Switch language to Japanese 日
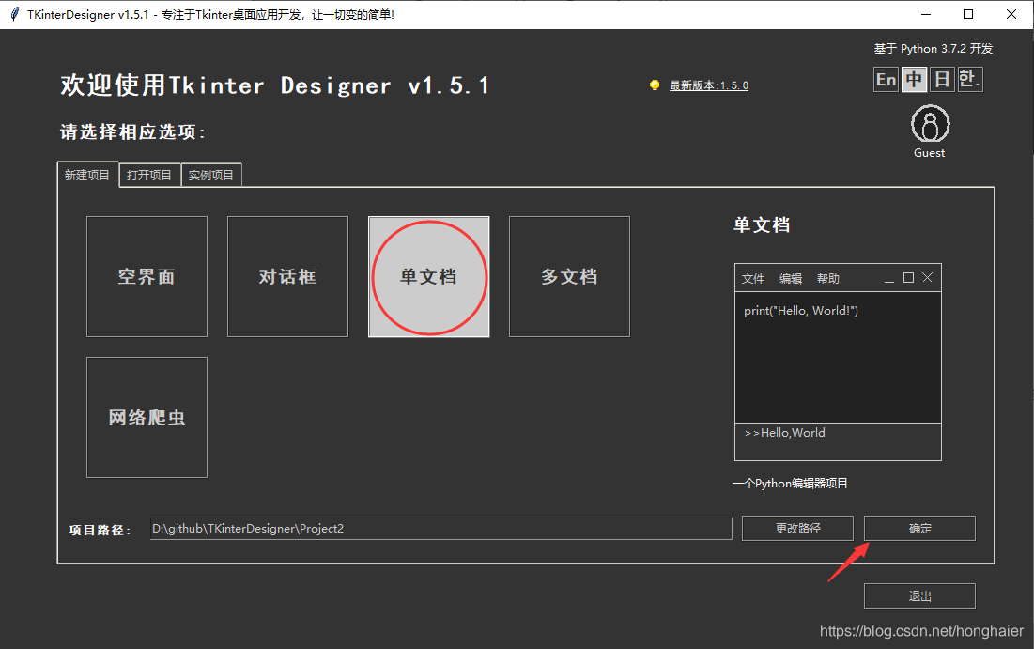The image size is (1034, 649). [942, 80]
